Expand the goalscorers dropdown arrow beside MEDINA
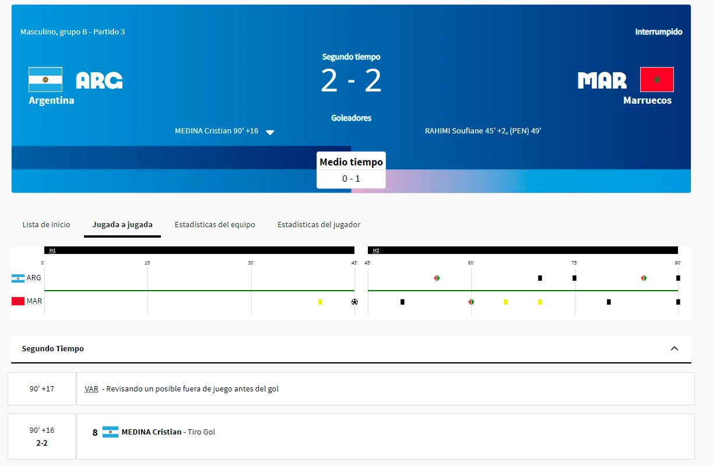 point(270,132)
